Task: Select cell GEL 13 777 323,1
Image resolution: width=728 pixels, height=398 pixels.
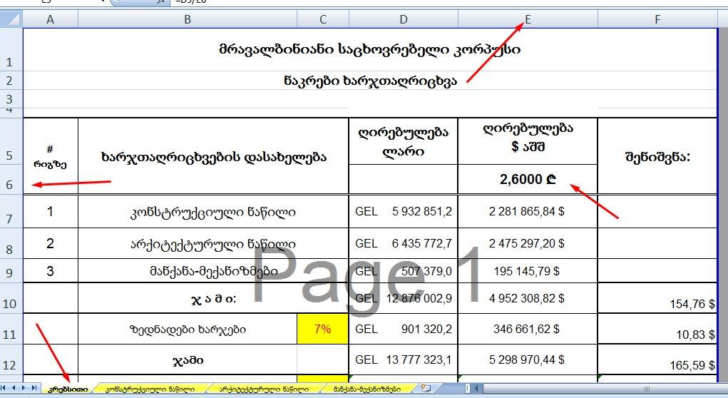Action: tap(404, 359)
